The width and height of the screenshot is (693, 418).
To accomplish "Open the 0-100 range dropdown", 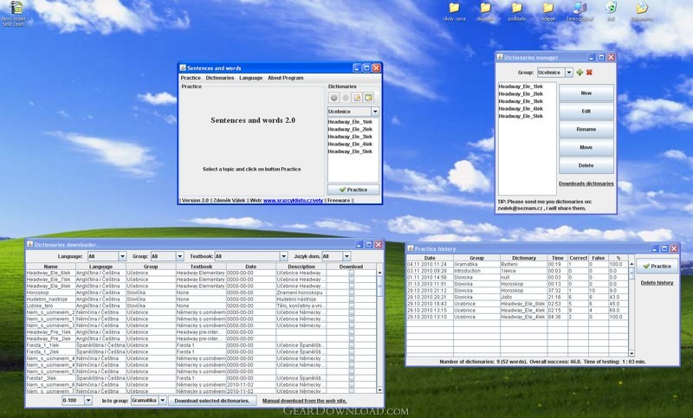I will tap(88, 401).
